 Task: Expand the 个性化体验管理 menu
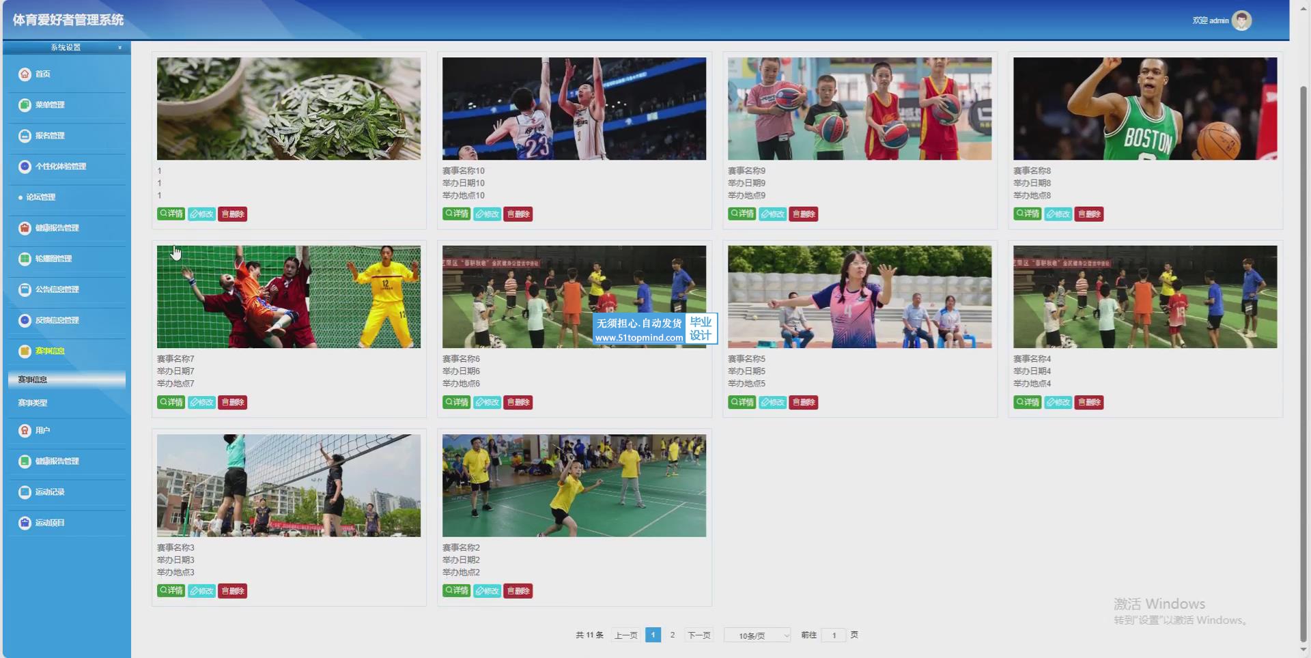pos(60,167)
